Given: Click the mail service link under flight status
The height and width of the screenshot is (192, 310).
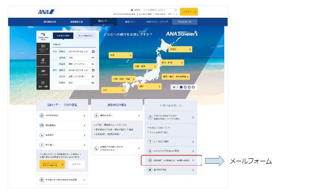Looking at the screenshot, I should coord(111,125).
